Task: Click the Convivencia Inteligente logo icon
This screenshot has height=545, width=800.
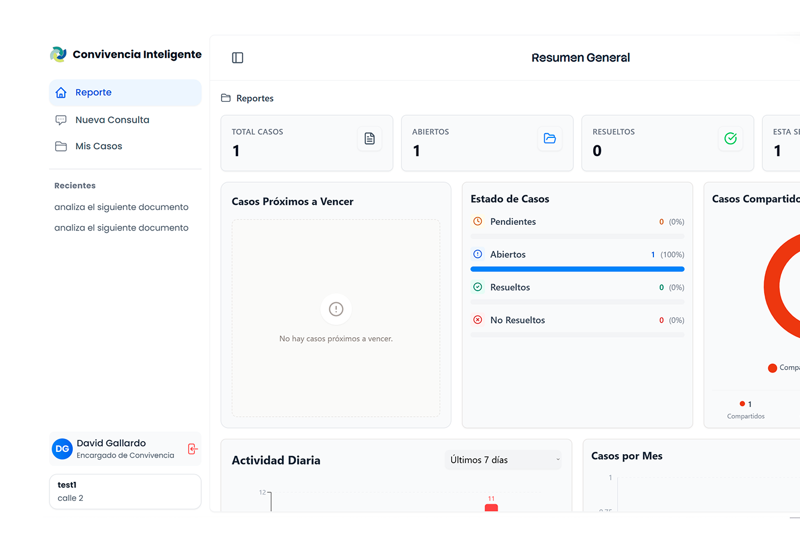Action: tap(59, 54)
